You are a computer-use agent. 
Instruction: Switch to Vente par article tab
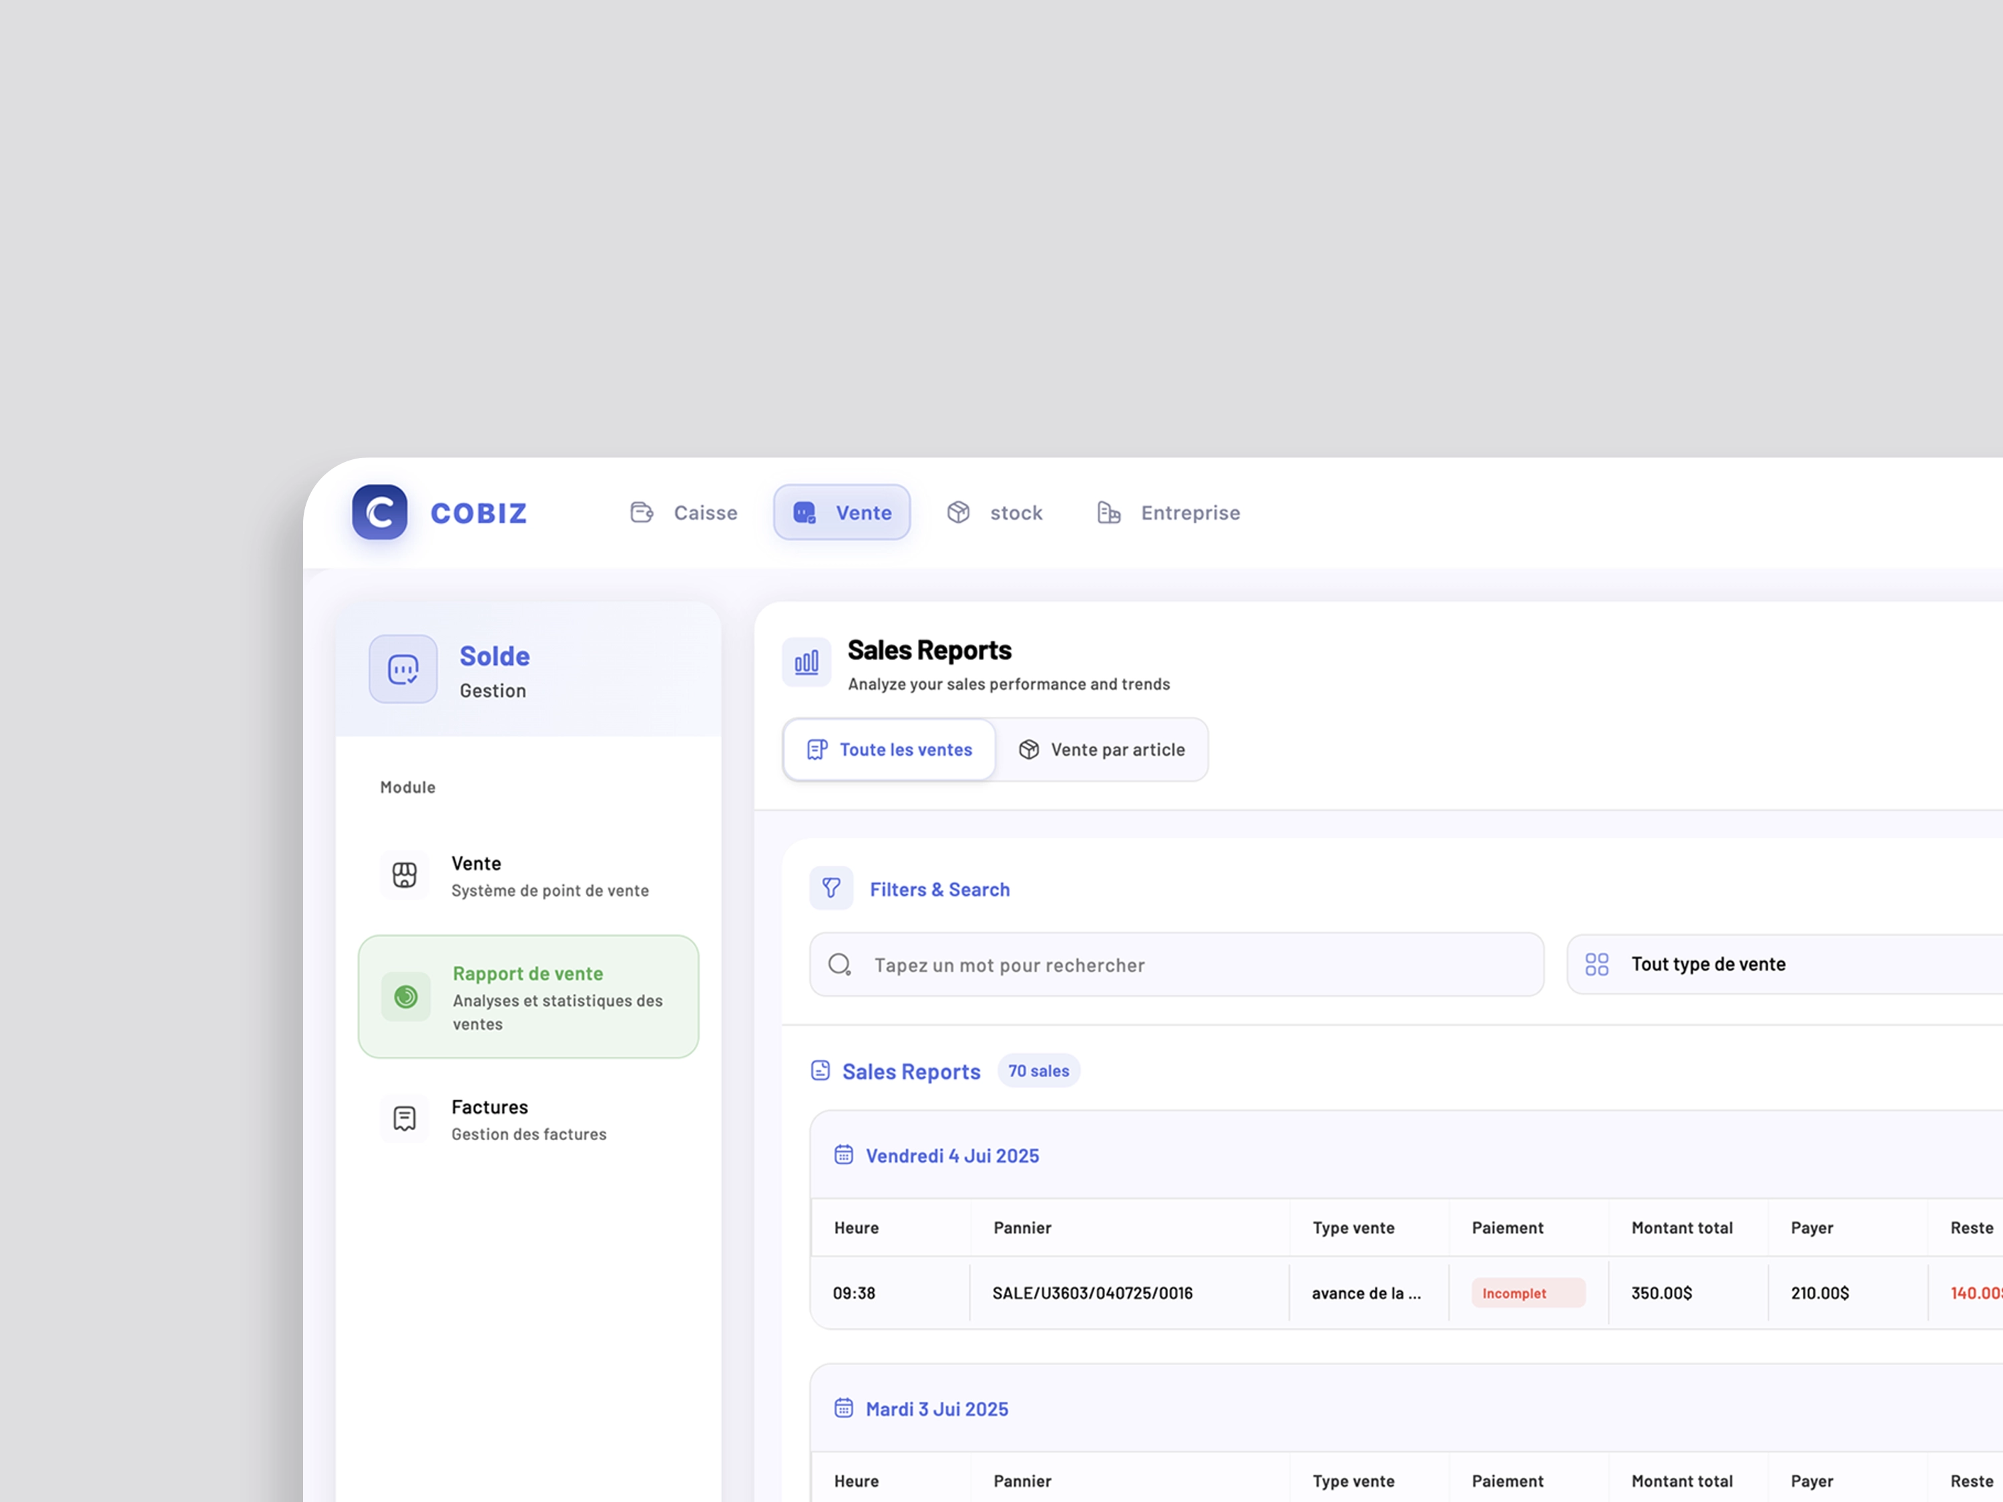tap(1102, 750)
